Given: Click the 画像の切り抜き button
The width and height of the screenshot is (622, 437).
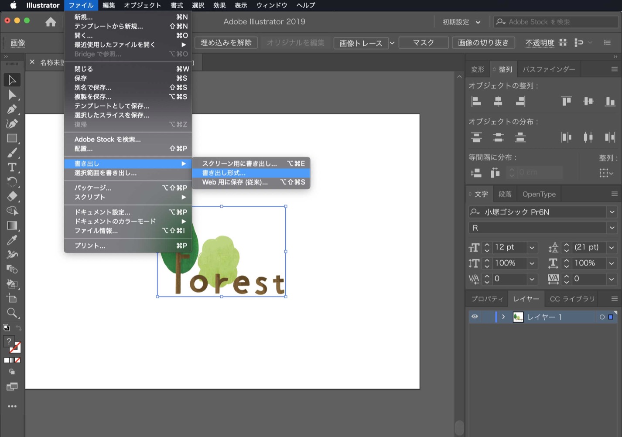Looking at the screenshot, I should 483,43.
